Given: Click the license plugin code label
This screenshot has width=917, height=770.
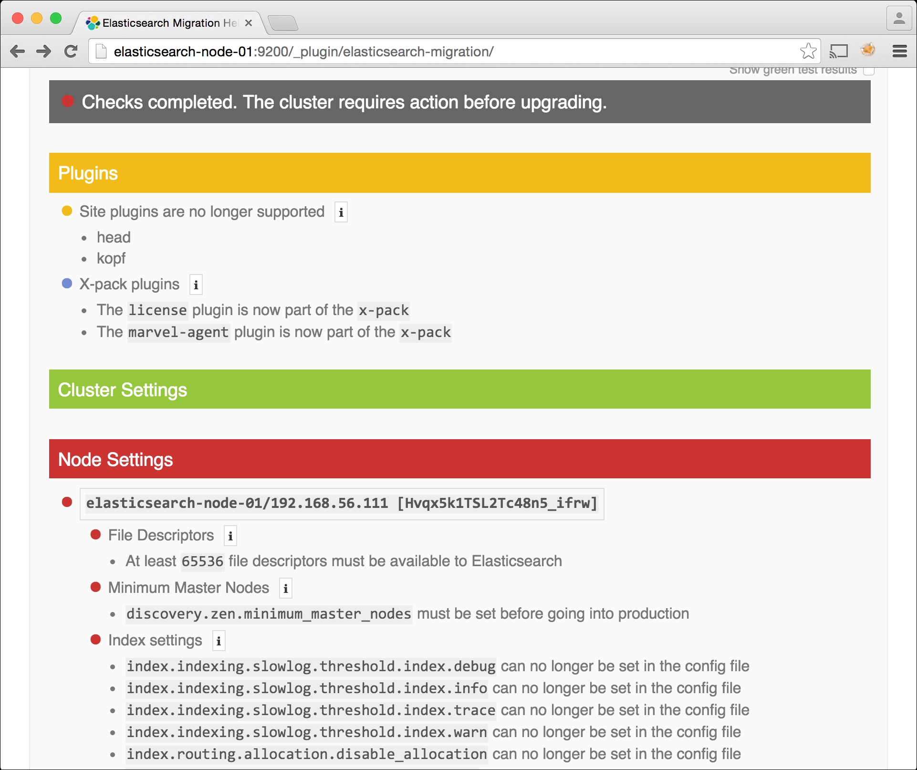Looking at the screenshot, I should coord(158,310).
